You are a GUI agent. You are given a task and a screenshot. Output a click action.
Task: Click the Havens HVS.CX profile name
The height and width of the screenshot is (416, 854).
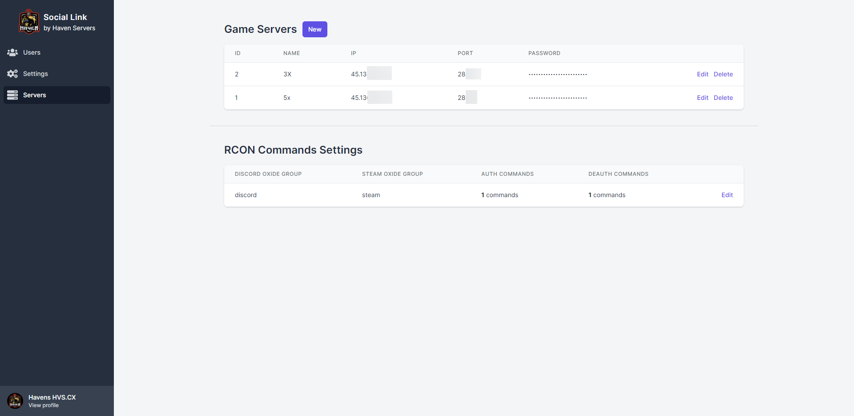click(52, 397)
